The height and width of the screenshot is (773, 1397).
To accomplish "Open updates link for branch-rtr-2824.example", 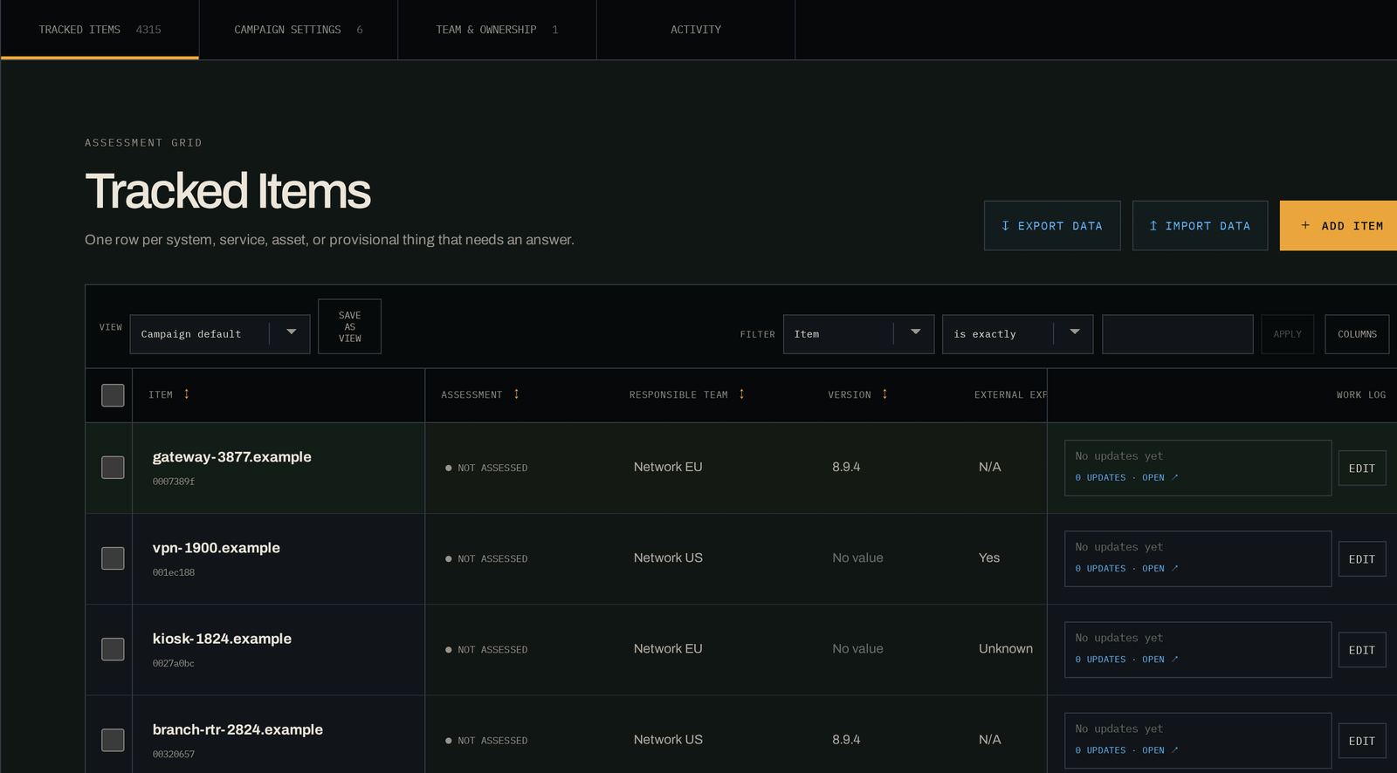I will pos(1126,749).
